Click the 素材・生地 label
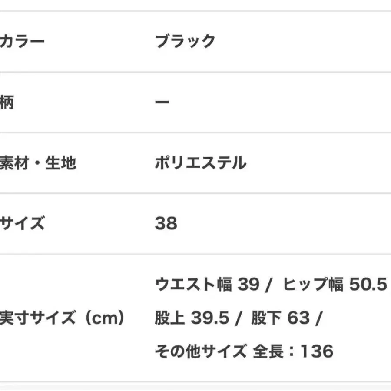 tap(38, 163)
